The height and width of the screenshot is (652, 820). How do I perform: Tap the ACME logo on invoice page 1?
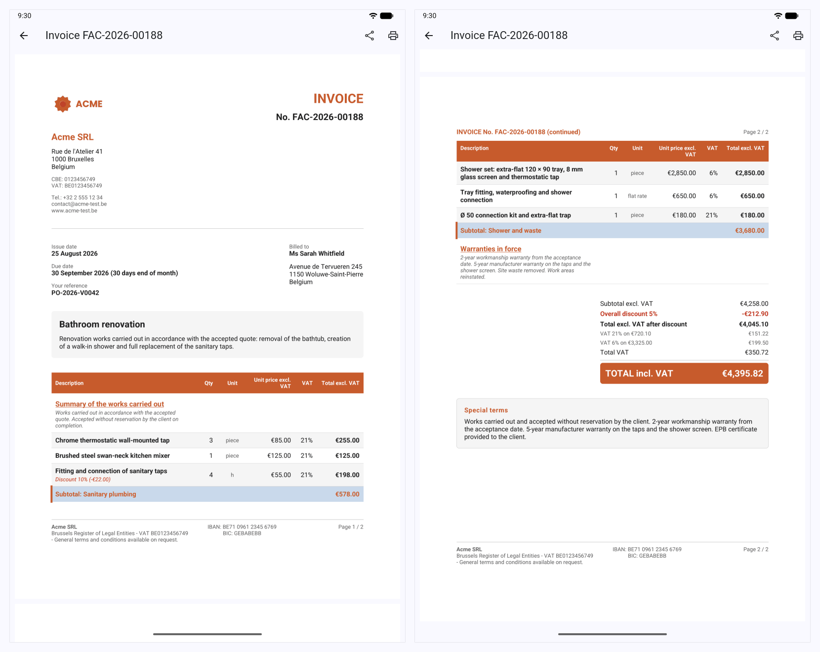[79, 104]
